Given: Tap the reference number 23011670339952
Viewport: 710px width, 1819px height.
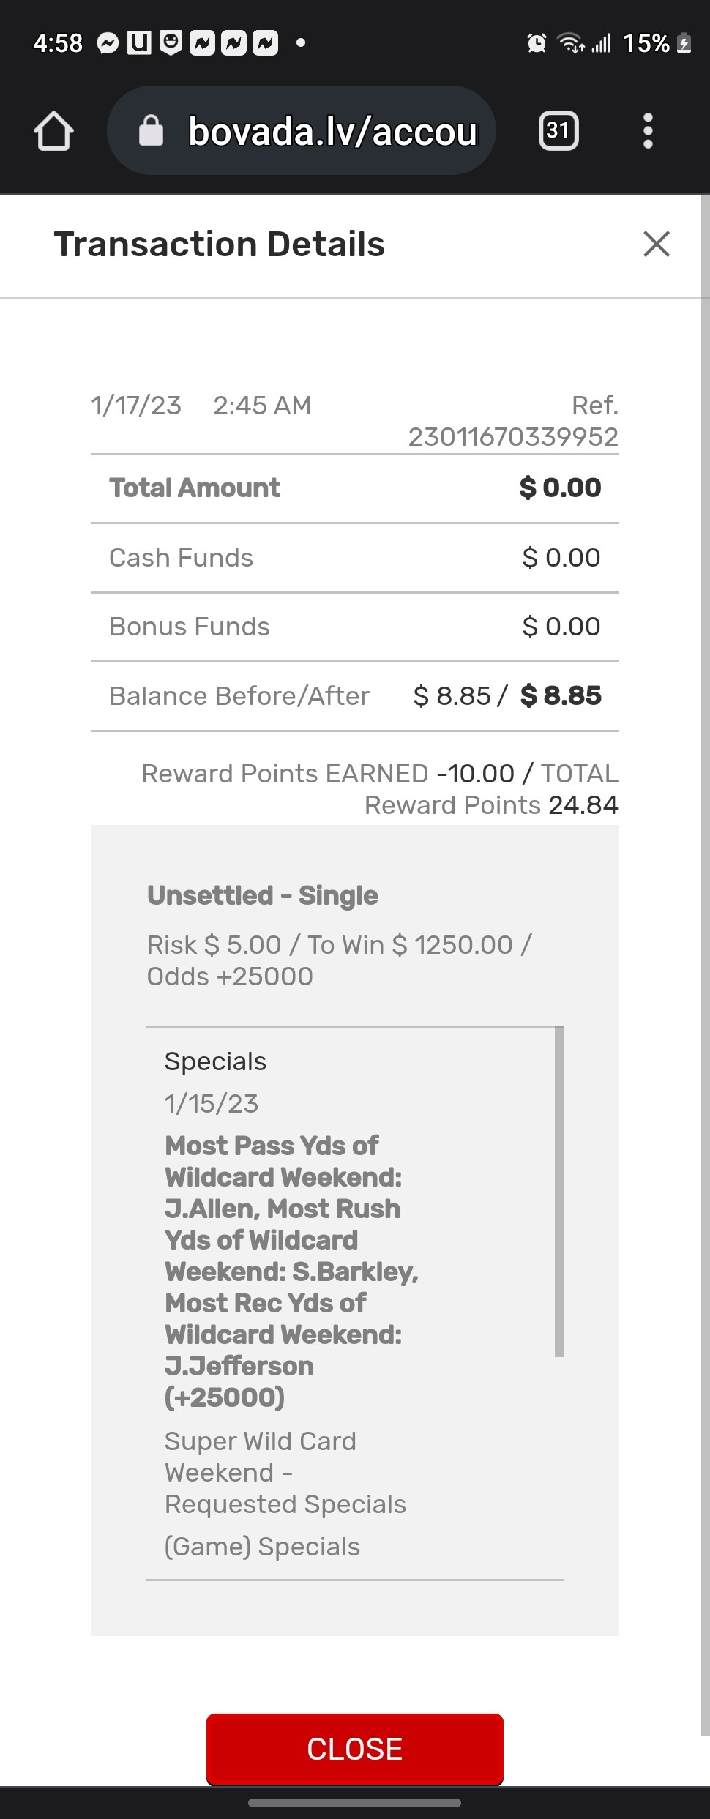Looking at the screenshot, I should click(513, 437).
